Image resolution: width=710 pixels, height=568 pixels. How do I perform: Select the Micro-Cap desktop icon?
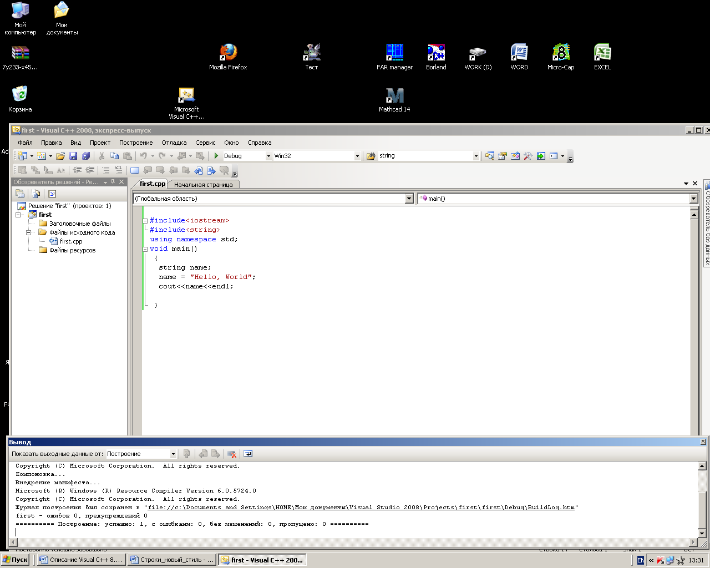click(x=561, y=57)
